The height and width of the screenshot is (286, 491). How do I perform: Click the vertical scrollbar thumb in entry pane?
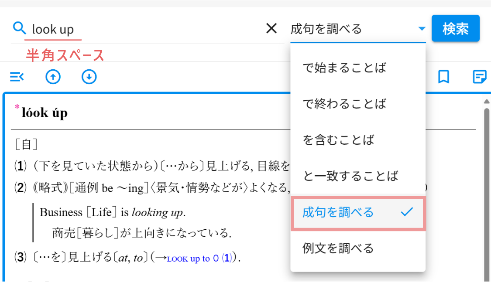(487, 194)
